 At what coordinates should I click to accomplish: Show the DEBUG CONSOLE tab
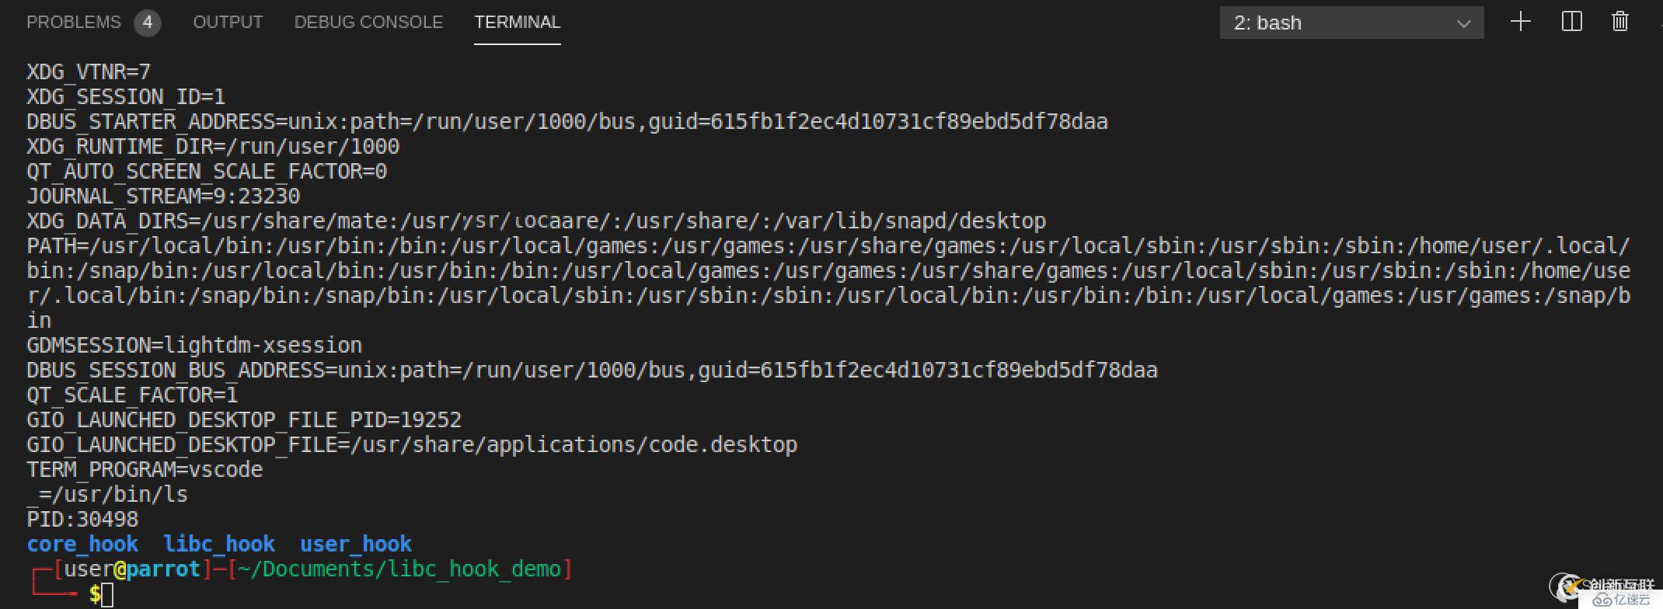pos(368,23)
